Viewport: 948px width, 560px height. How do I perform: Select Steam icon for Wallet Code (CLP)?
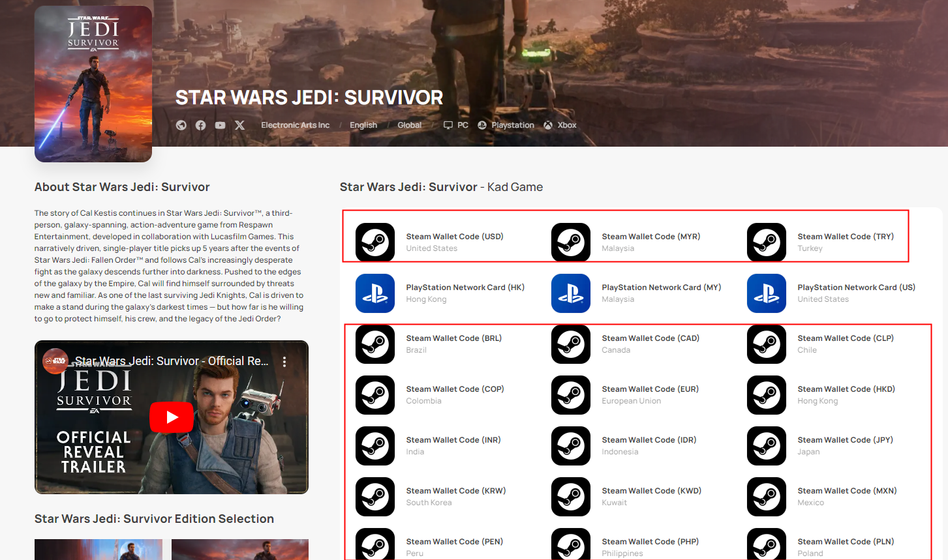[x=767, y=344]
